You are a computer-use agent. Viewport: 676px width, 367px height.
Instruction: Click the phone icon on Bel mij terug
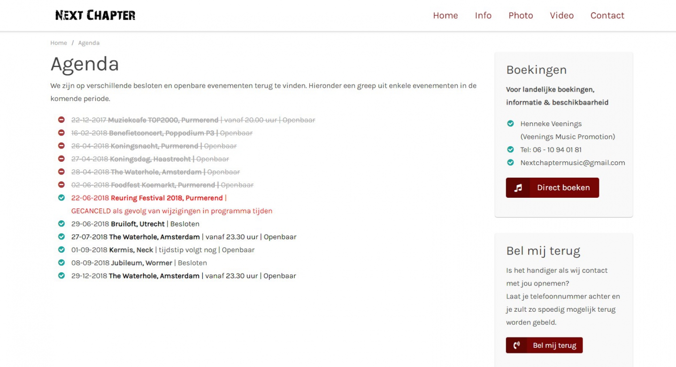tap(517, 345)
